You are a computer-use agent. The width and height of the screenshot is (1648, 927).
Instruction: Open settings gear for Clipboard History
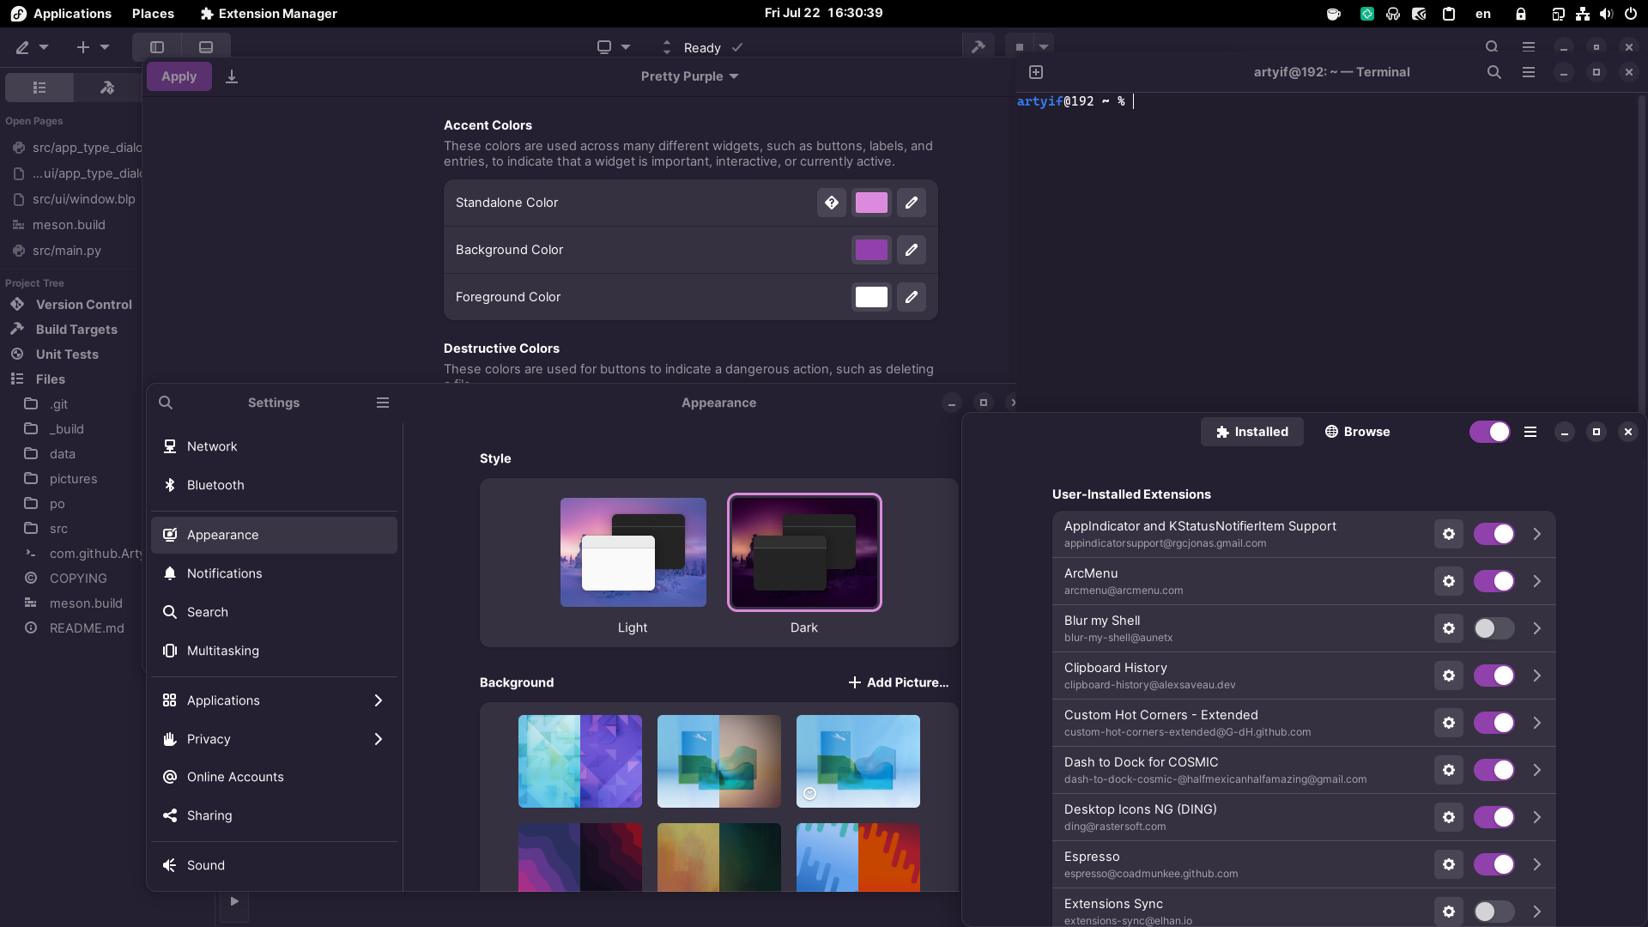1449,676
